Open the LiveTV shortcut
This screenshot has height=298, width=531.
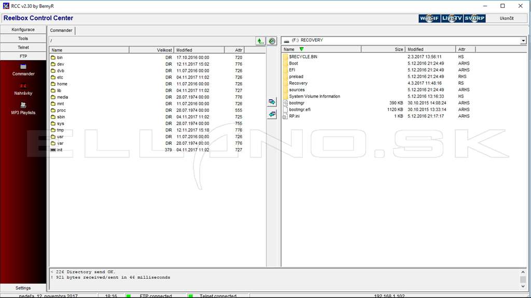point(452,18)
